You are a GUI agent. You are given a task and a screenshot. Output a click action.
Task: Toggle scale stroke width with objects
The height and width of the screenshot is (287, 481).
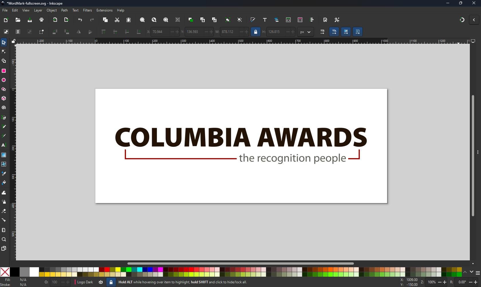[x=322, y=32]
